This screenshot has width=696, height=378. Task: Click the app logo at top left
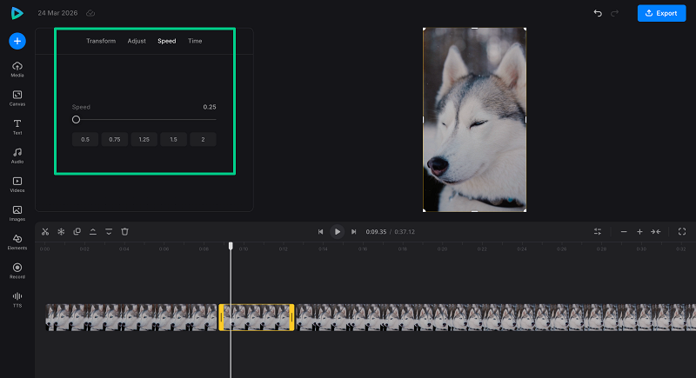[17, 13]
